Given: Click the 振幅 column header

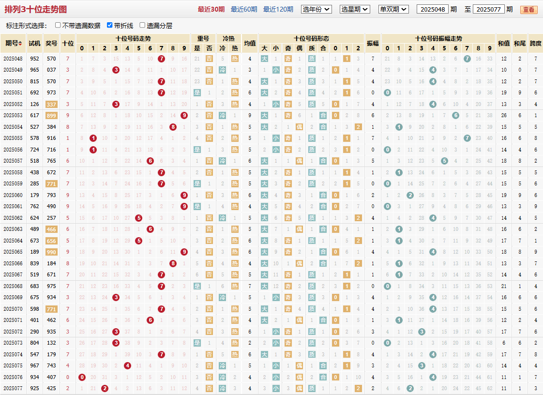Looking at the screenshot, I should pos(373,43).
